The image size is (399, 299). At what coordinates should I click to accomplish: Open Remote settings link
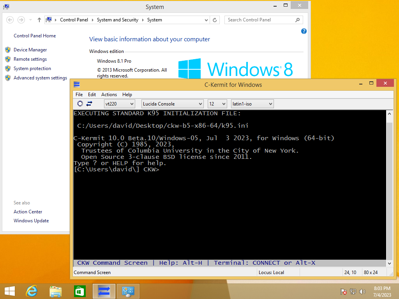[x=30, y=59]
